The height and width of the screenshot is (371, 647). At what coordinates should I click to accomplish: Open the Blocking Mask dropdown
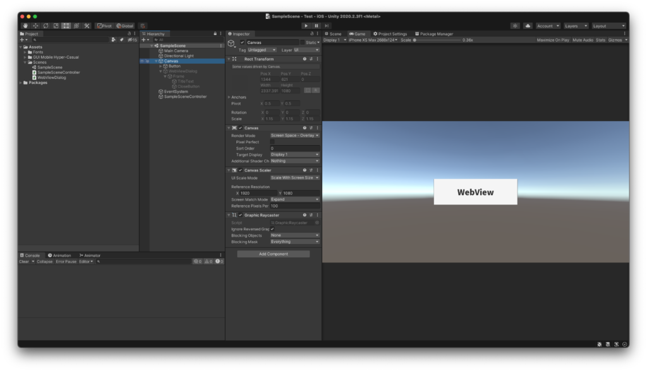[x=294, y=242]
